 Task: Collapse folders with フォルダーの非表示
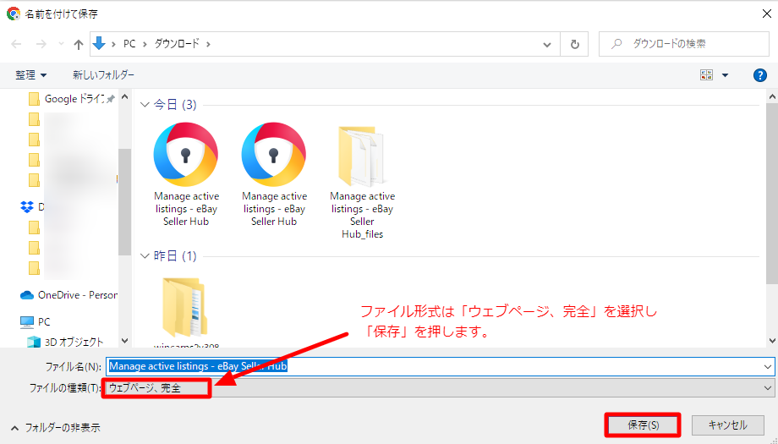[x=56, y=428]
